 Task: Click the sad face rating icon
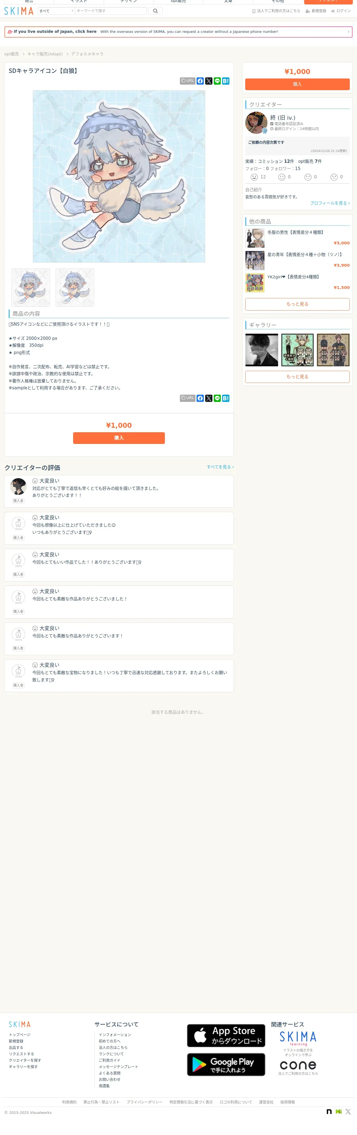click(x=334, y=177)
